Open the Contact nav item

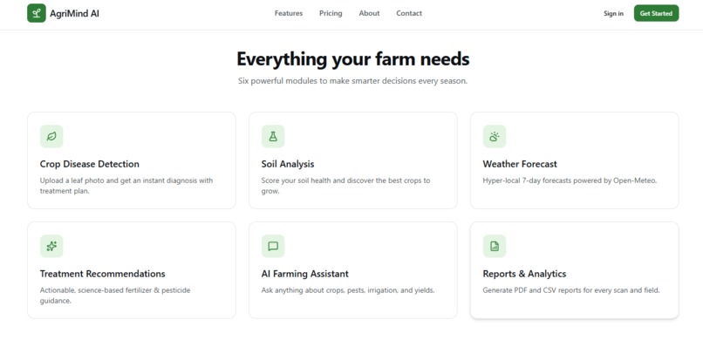pyautogui.click(x=409, y=13)
